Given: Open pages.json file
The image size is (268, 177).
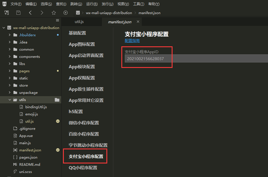Looking at the screenshot, I should click(28, 157).
